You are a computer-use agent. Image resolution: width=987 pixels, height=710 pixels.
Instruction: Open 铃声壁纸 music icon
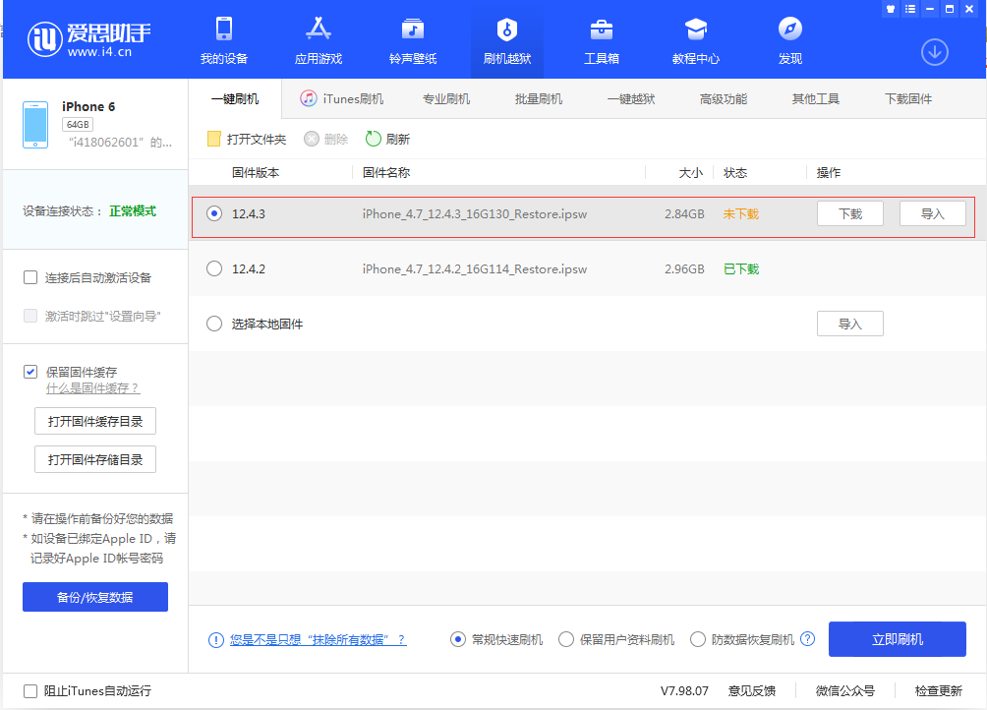(x=412, y=29)
